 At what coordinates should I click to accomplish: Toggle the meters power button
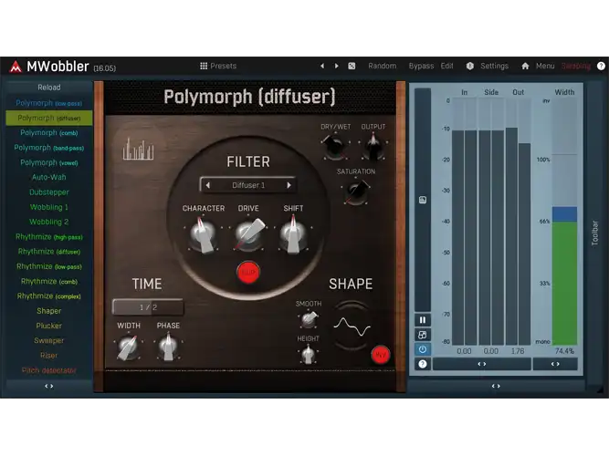tap(423, 349)
